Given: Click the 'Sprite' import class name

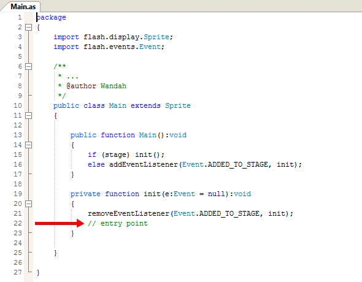Looking at the screenshot, I should click(x=156, y=37).
